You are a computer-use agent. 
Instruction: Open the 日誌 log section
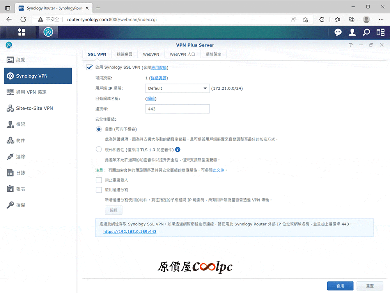pos(38,173)
